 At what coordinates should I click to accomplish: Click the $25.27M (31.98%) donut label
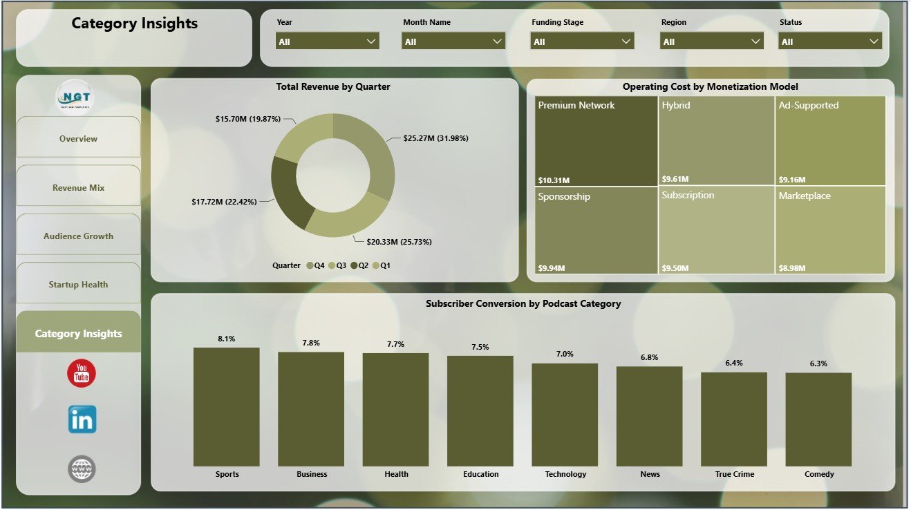(x=435, y=138)
